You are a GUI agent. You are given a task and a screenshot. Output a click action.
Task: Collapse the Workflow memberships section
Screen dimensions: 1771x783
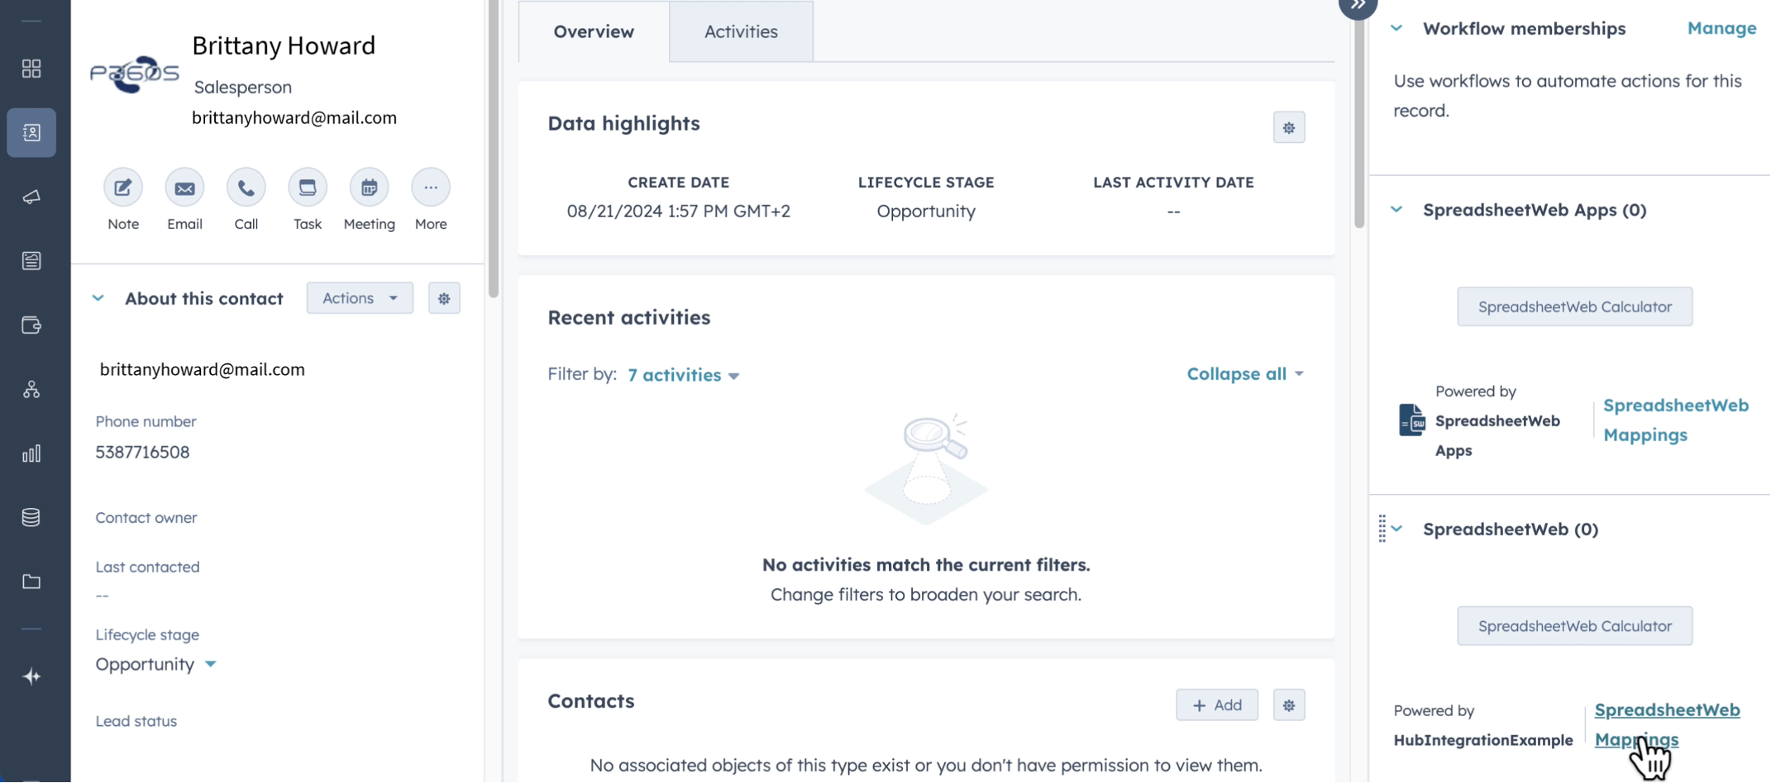1396,28
